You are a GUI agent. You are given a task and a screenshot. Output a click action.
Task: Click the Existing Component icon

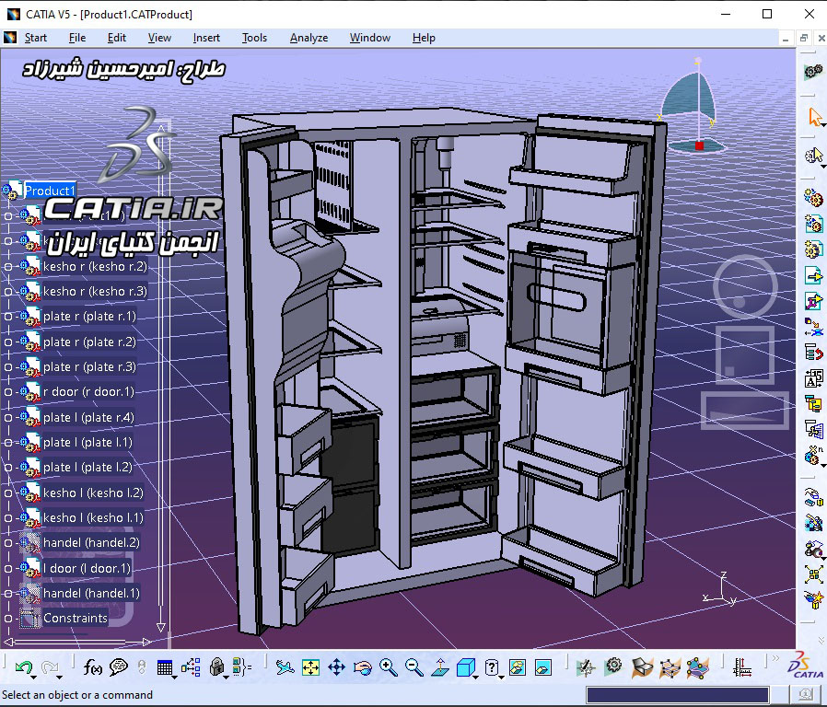[x=813, y=274]
